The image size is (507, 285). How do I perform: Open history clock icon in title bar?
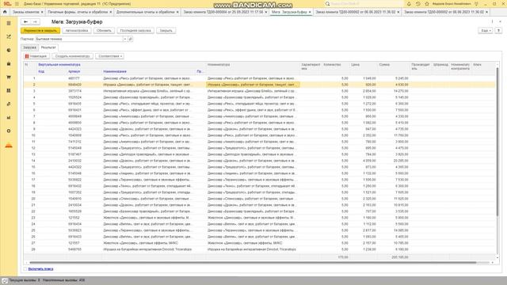(417, 4)
